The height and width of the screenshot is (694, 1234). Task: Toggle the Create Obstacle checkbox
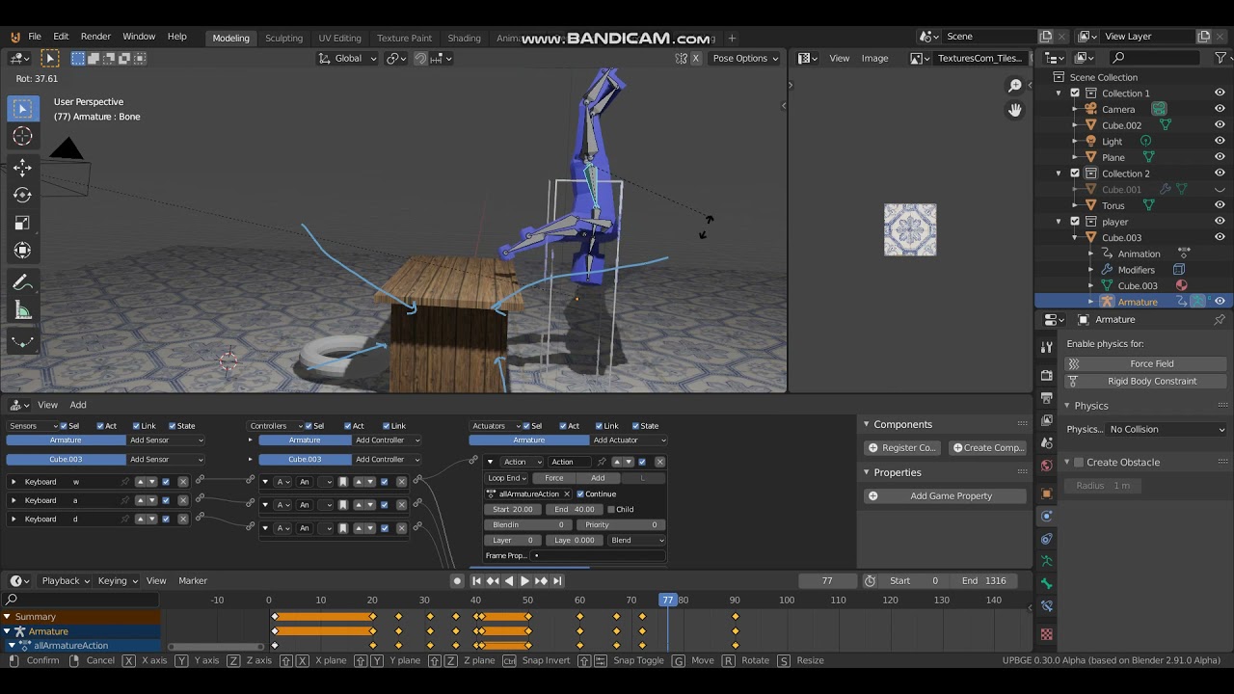[x=1079, y=463]
